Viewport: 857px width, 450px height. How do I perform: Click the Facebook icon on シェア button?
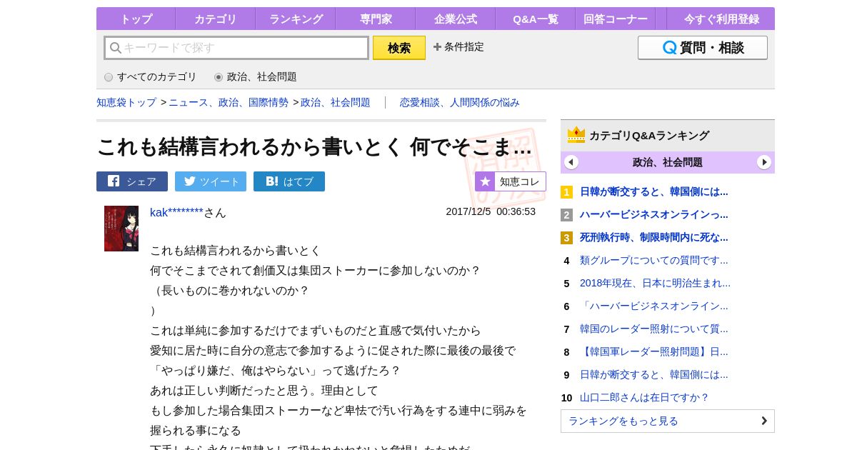(x=114, y=181)
